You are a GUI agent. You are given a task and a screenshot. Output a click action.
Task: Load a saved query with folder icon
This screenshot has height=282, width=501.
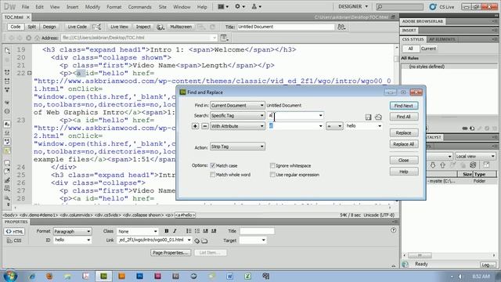[378, 117]
